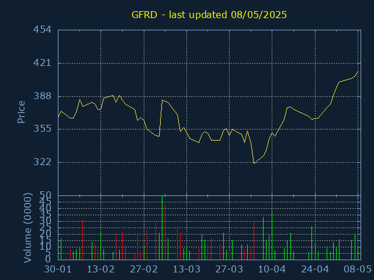
Task: Click the 421 price axis label
Action: coord(42,63)
